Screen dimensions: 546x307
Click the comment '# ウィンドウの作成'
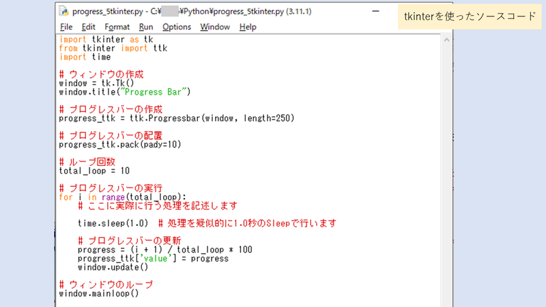tap(101, 74)
